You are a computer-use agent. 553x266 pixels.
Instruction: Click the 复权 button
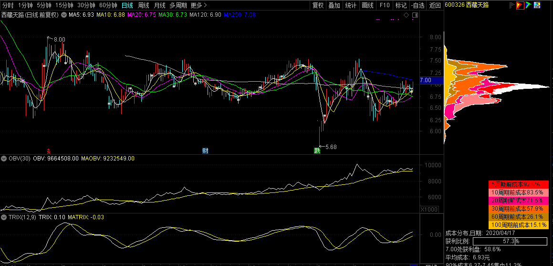tap(318, 5)
